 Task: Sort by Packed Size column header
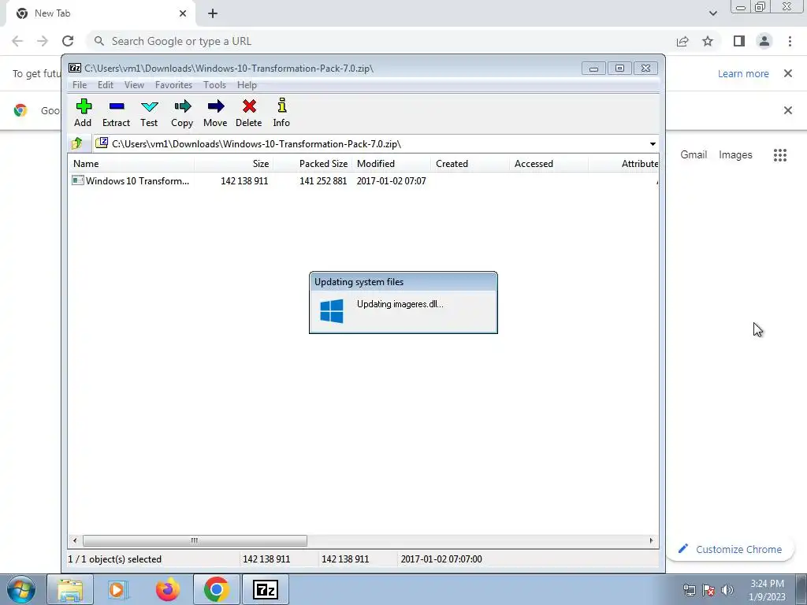pos(312,164)
